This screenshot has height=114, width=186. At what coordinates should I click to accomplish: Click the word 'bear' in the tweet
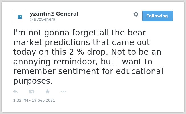(x=137, y=33)
